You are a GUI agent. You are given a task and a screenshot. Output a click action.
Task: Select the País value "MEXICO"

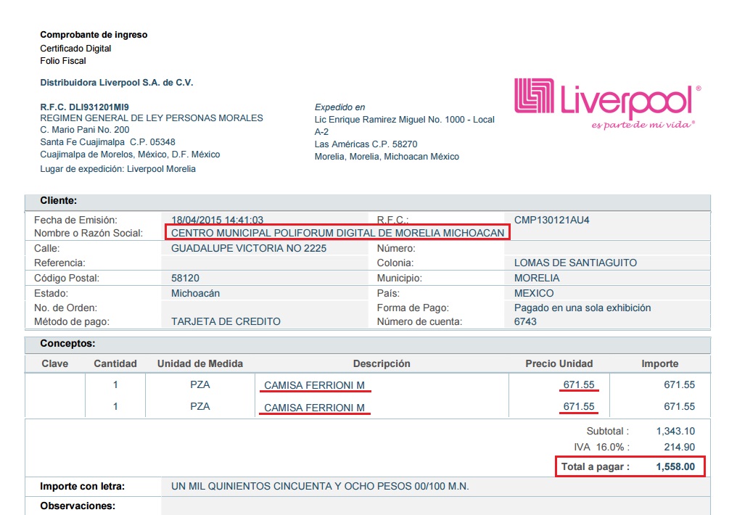click(534, 294)
